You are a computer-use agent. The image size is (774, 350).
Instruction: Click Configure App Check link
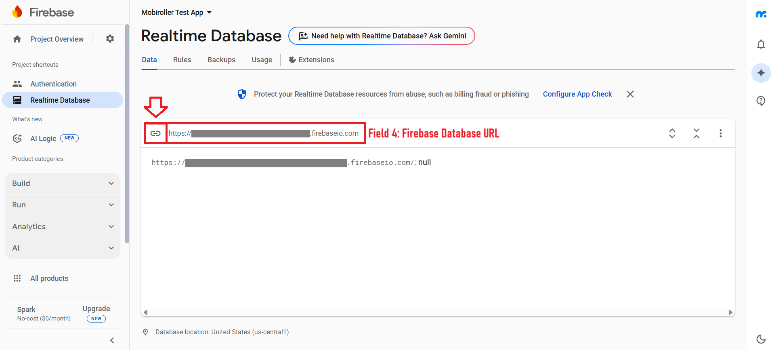pyautogui.click(x=577, y=94)
